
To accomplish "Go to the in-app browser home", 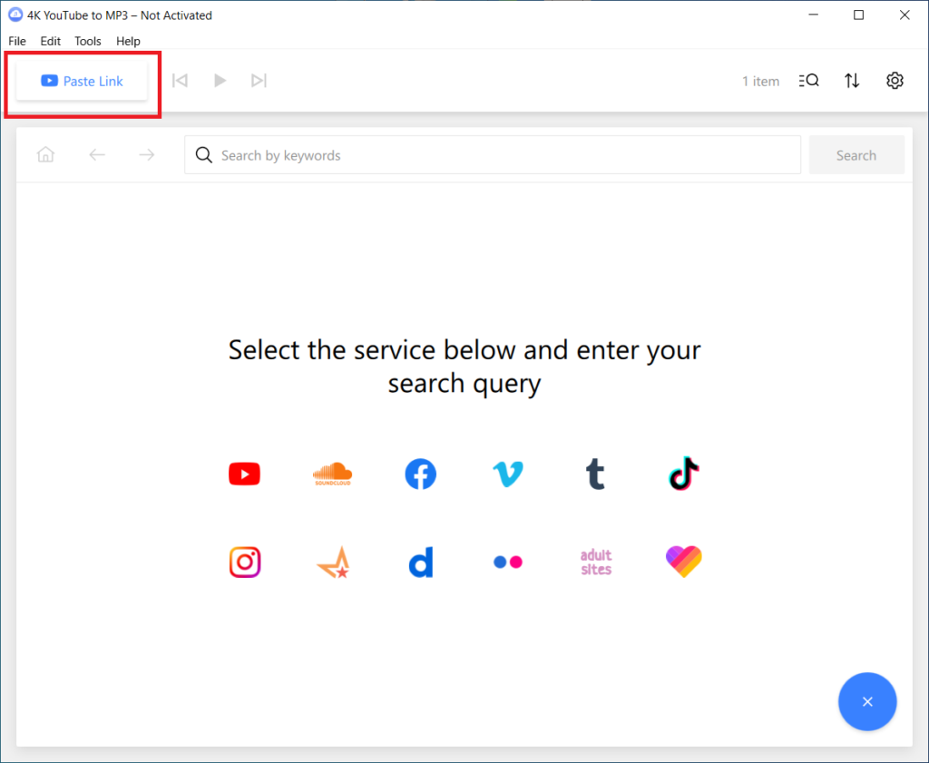I will pyautogui.click(x=45, y=154).
